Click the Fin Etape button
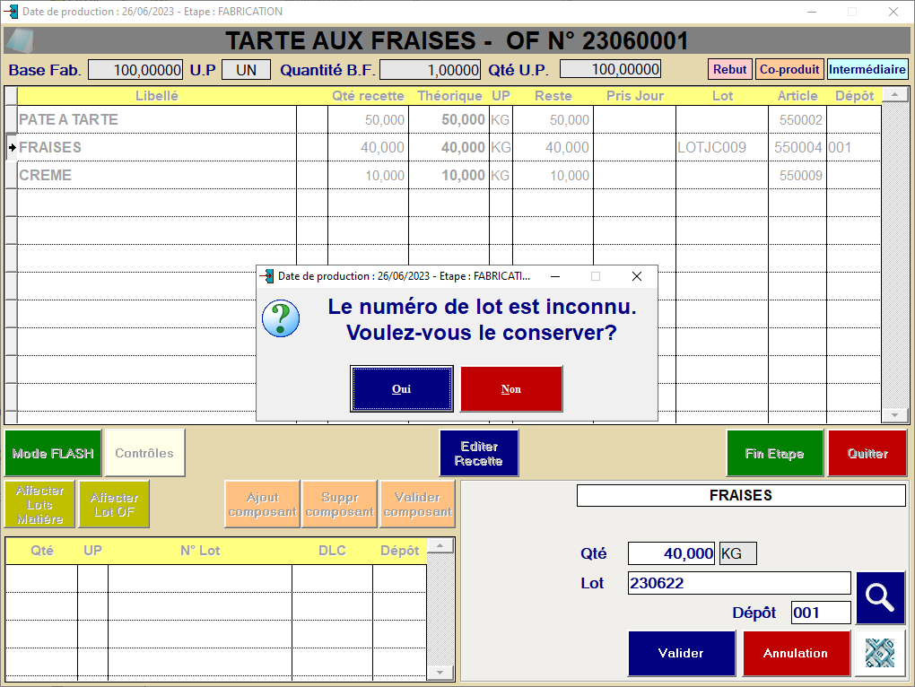 point(774,453)
